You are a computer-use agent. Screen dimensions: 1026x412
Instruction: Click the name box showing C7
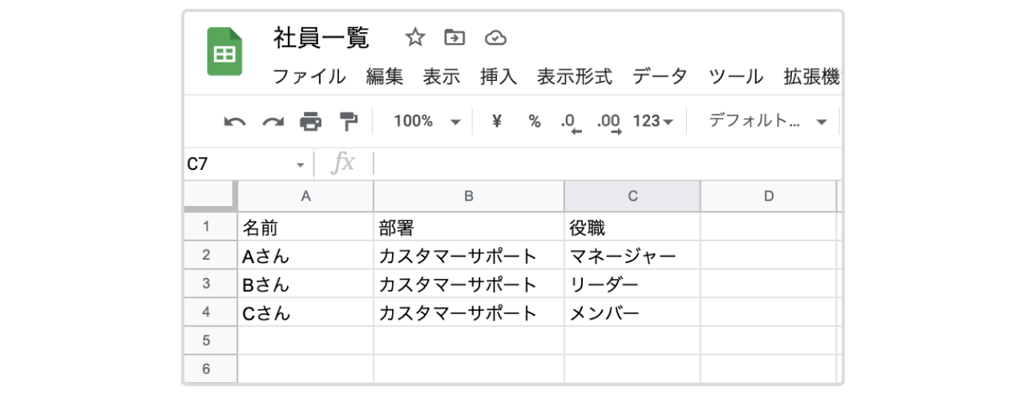coord(240,164)
